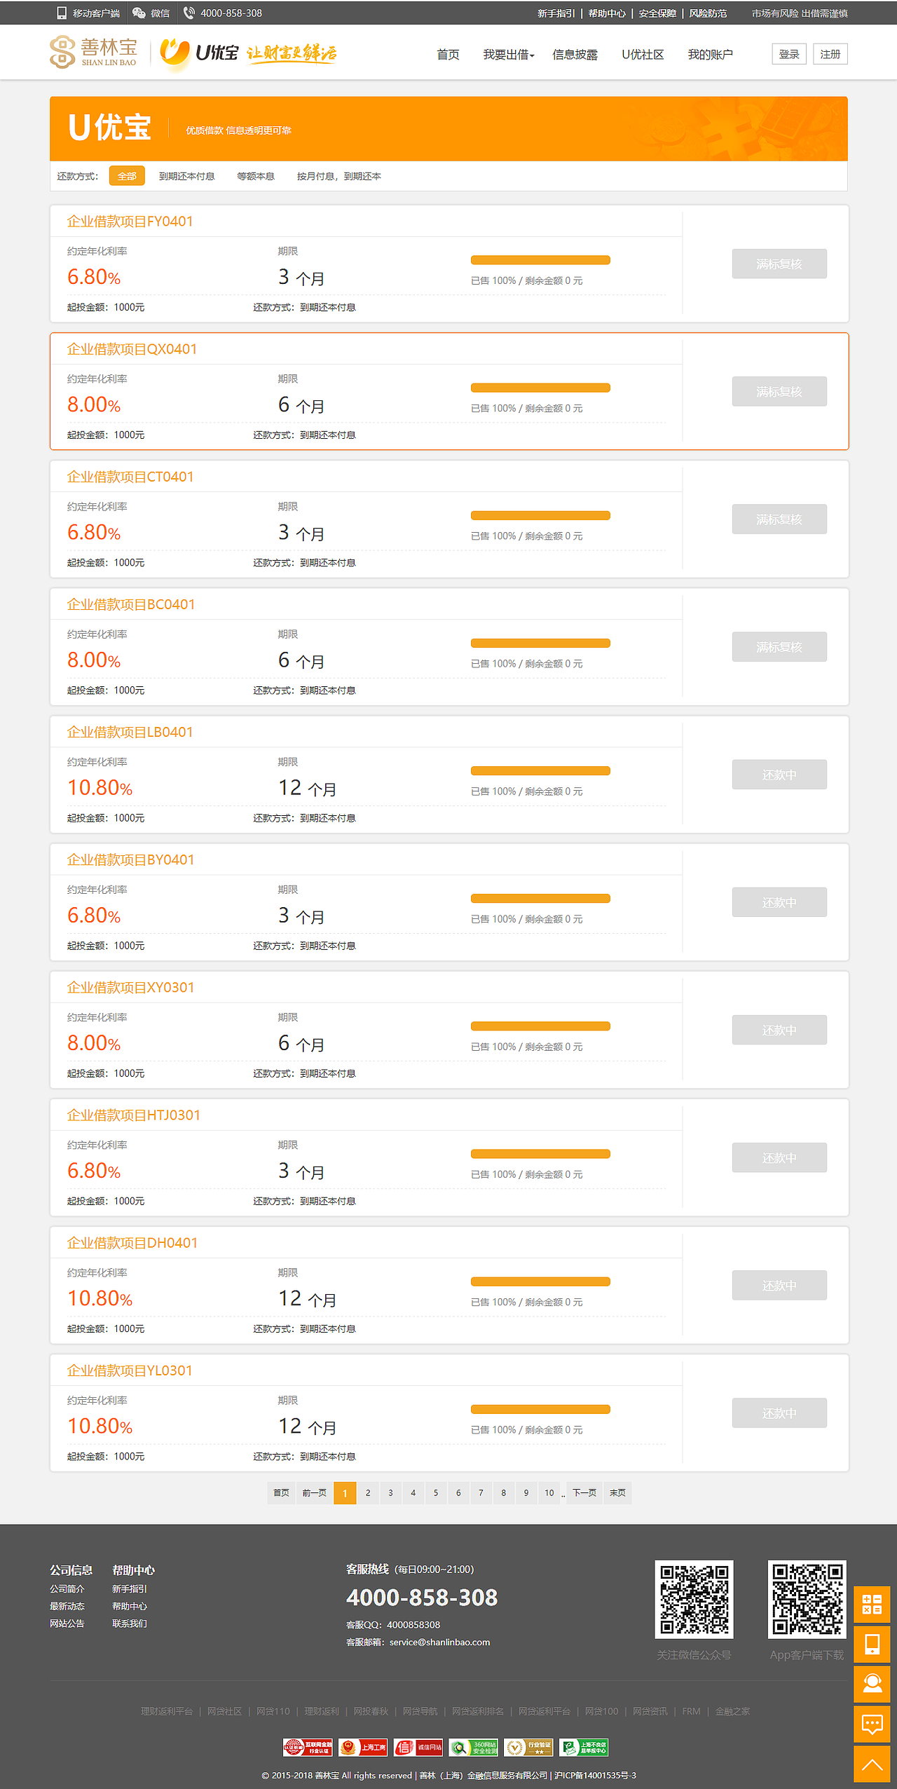Click the back-to-top arrow icon

pyautogui.click(x=872, y=1764)
